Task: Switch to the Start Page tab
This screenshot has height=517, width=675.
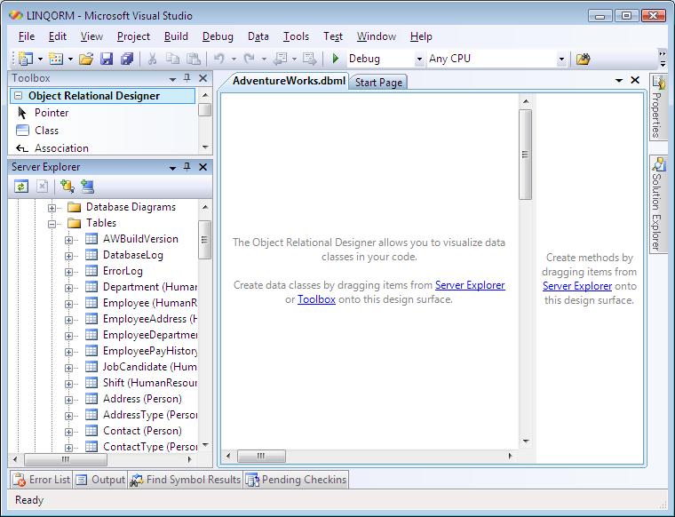Action: 378,83
